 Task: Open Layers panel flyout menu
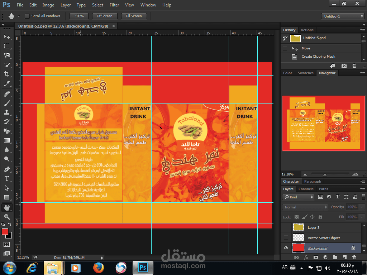(x=363, y=189)
